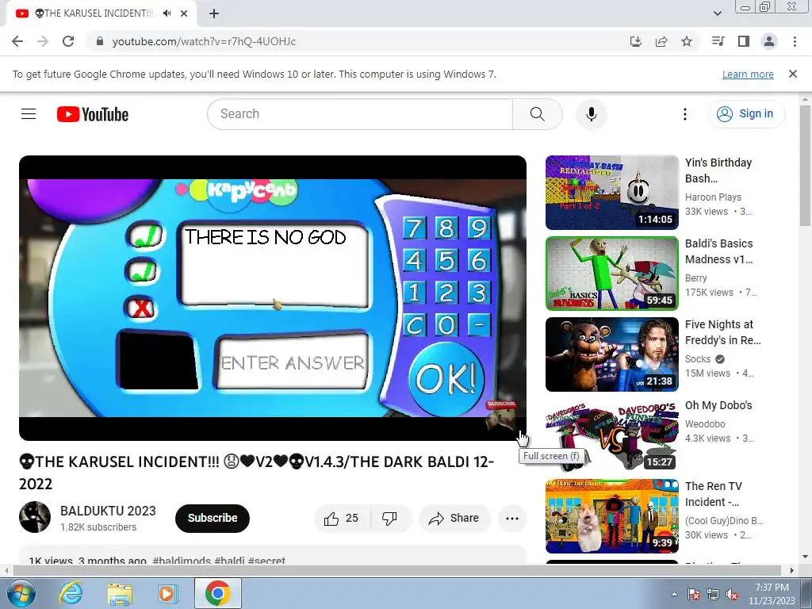Open Chrome three-dot menu
The width and height of the screenshot is (812, 609).
click(x=795, y=41)
